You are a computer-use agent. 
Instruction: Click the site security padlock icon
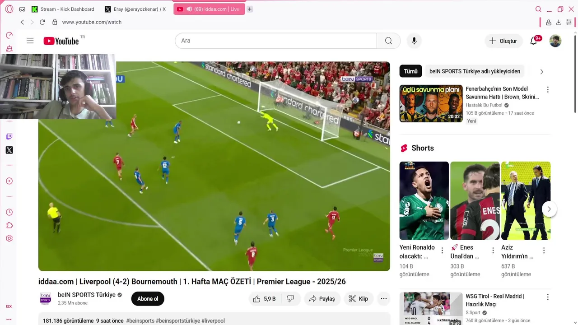pos(55,22)
